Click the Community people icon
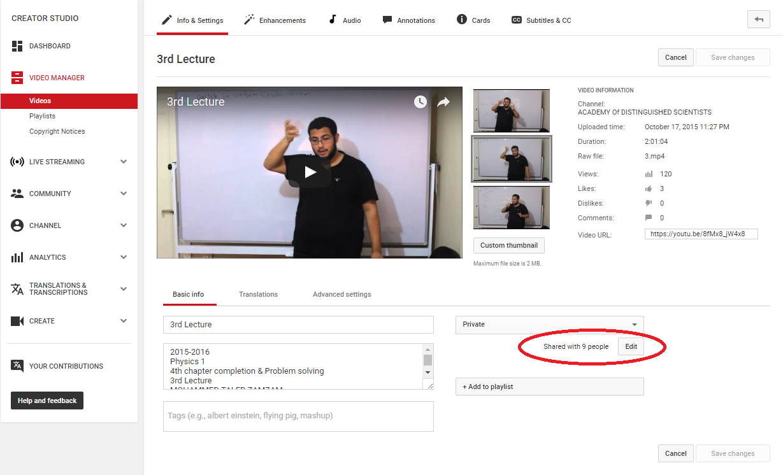The width and height of the screenshot is (783, 475). (x=17, y=194)
